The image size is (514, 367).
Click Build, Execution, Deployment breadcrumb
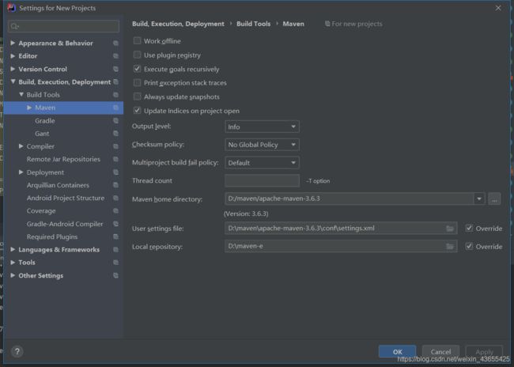coord(178,24)
